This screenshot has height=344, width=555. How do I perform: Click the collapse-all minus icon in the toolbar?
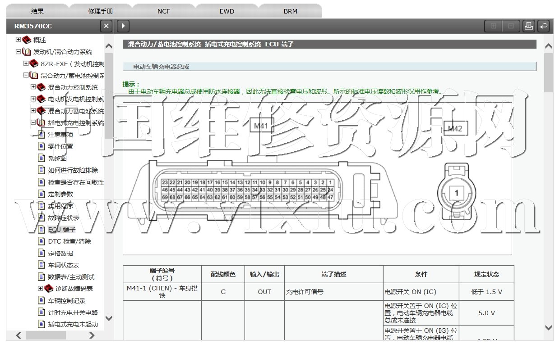(x=511, y=26)
